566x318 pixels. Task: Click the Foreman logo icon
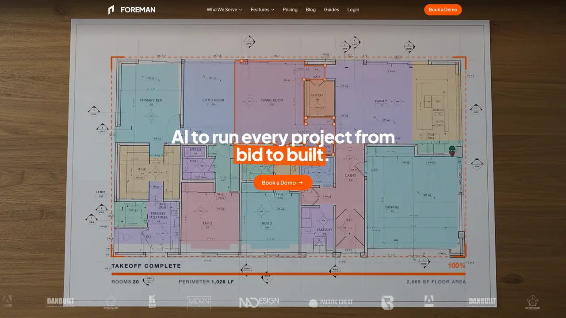111,10
